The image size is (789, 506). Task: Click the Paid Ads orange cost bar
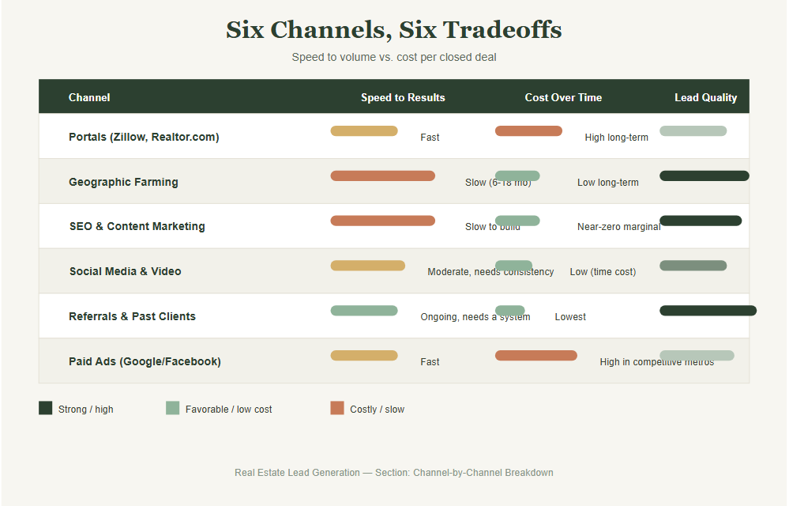536,356
